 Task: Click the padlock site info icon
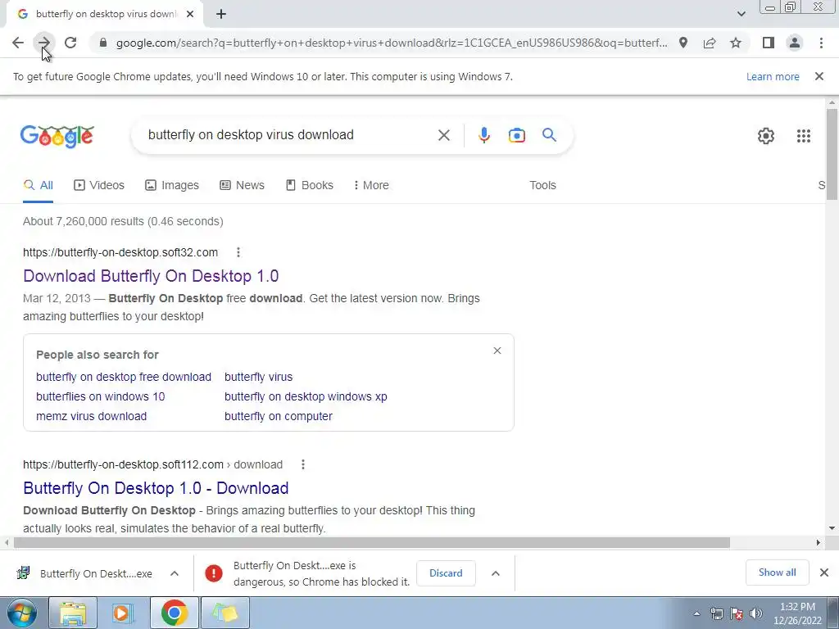click(x=103, y=43)
